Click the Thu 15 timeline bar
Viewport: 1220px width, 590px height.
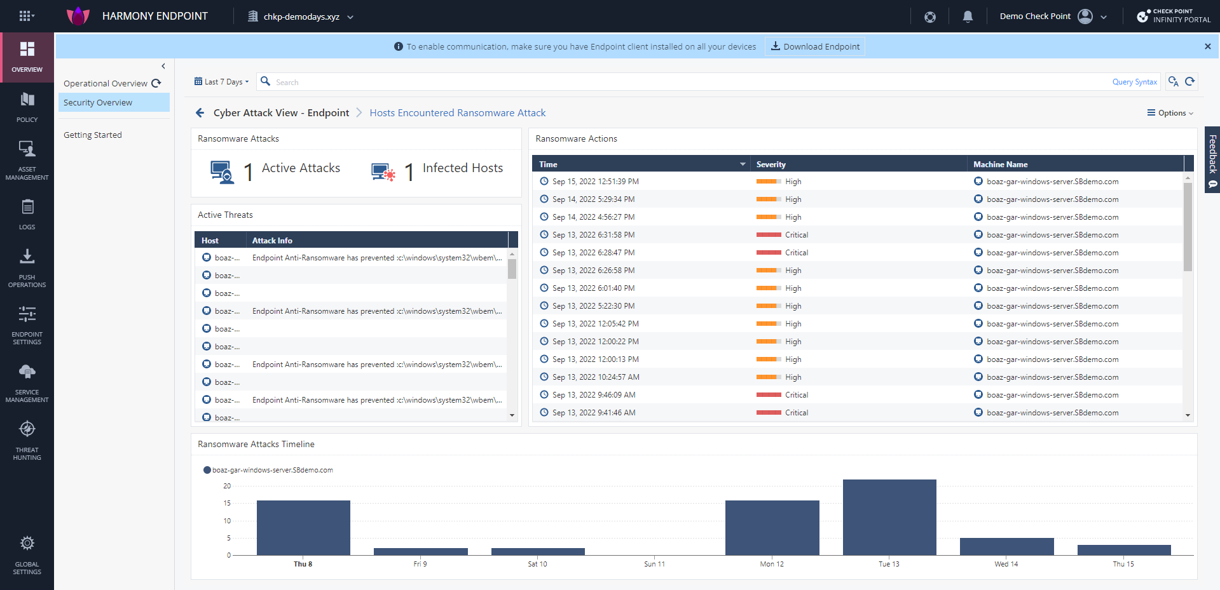tap(1124, 550)
